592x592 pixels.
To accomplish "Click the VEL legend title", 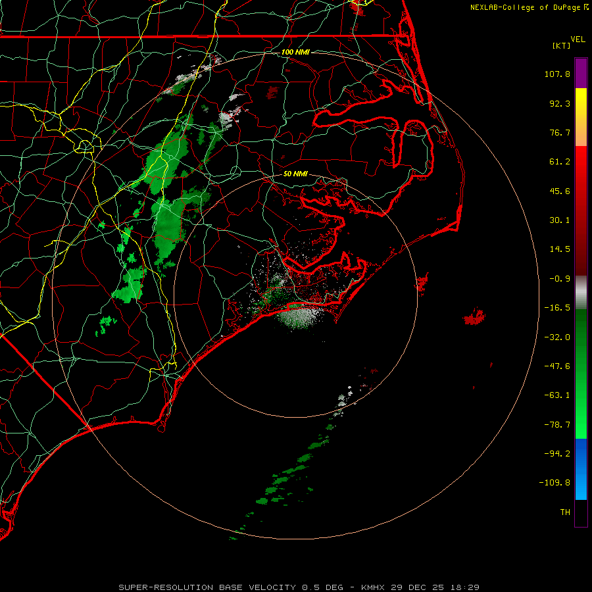I will [x=578, y=39].
